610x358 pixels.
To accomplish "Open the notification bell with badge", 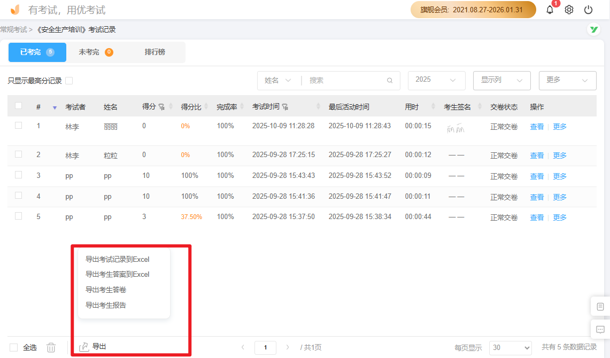I will point(550,9).
